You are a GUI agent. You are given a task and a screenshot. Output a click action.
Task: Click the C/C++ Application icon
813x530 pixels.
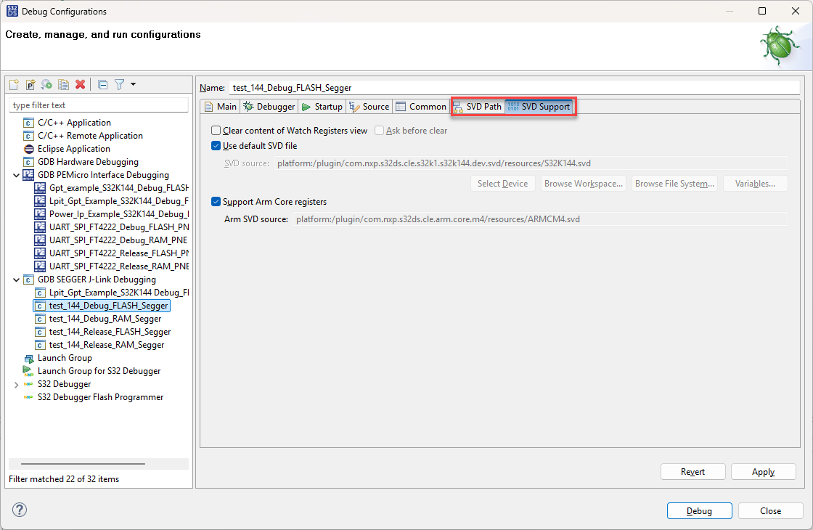(x=29, y=123)
